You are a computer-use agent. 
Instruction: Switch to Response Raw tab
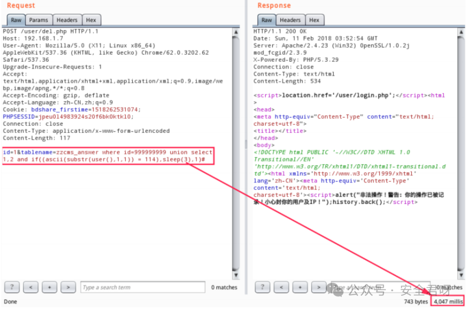(267, 20)
